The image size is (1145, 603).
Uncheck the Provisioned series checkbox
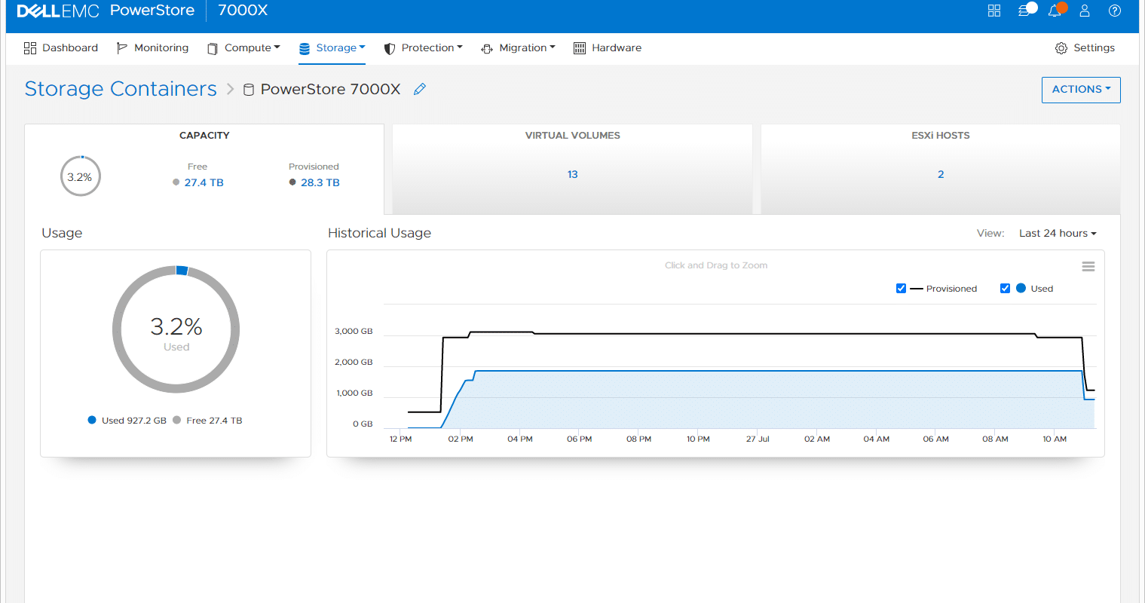pyautogui.click(x=901, y=289)
